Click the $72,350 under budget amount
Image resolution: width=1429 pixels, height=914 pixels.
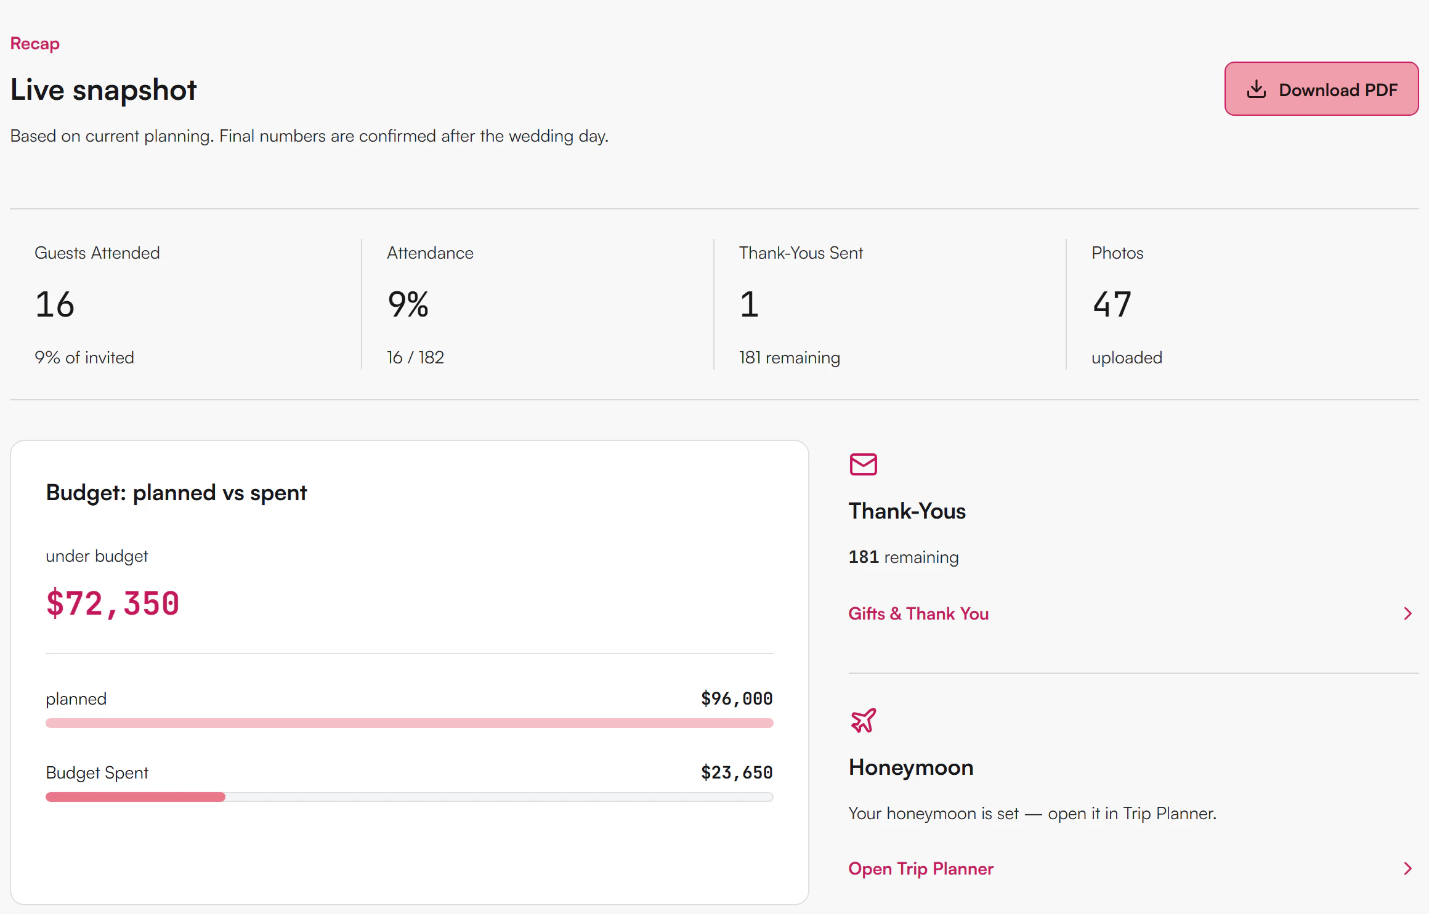click(113, 604)
